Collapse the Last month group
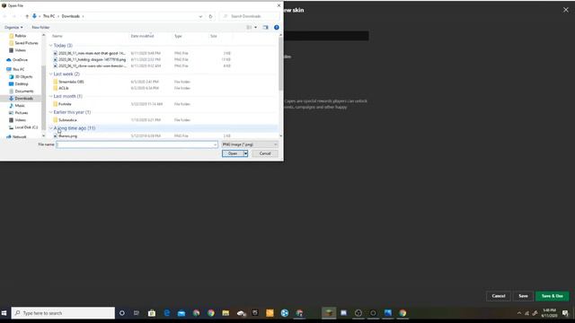Screen dimensions: 575x323 (x=50, y=96)
